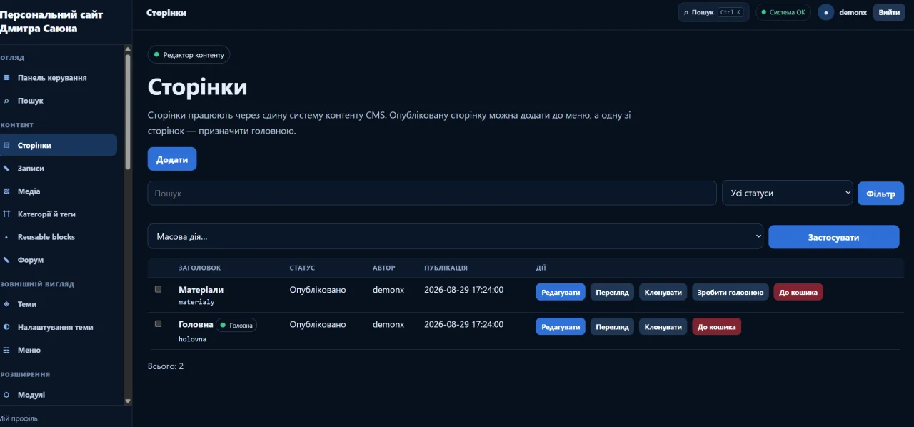Click the Сторінки sidebar icon
Viewport: 914px width, 427px height.
pyautogui.click(x=6, y=145)
